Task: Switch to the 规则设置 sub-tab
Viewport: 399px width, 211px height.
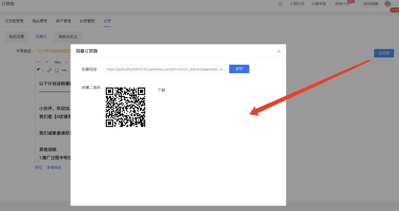Action: click(x=17, y=37)
